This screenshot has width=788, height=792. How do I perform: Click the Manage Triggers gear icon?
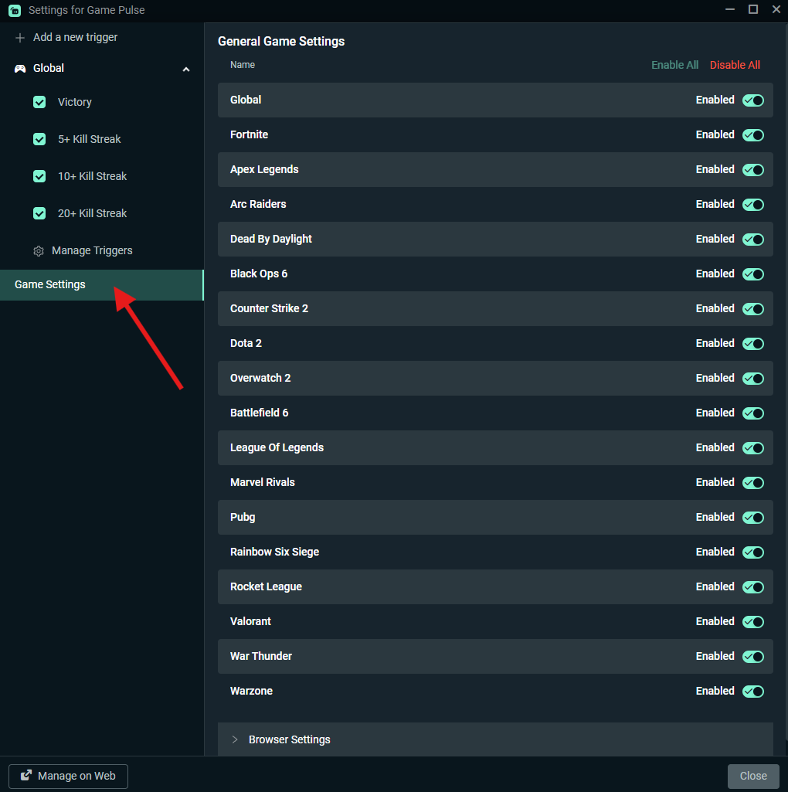(x=39, y=251)
